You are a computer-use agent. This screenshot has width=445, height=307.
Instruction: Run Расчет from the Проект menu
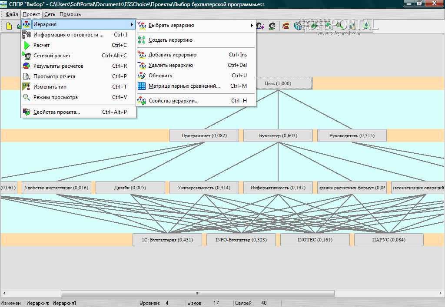78,45
